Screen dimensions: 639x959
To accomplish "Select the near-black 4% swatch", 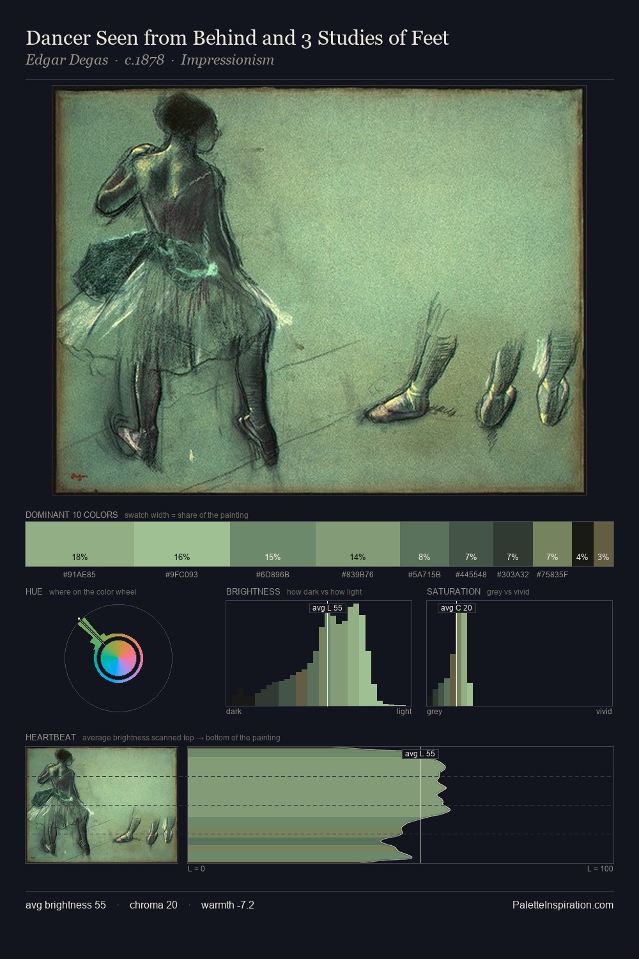I will point(582,544).
